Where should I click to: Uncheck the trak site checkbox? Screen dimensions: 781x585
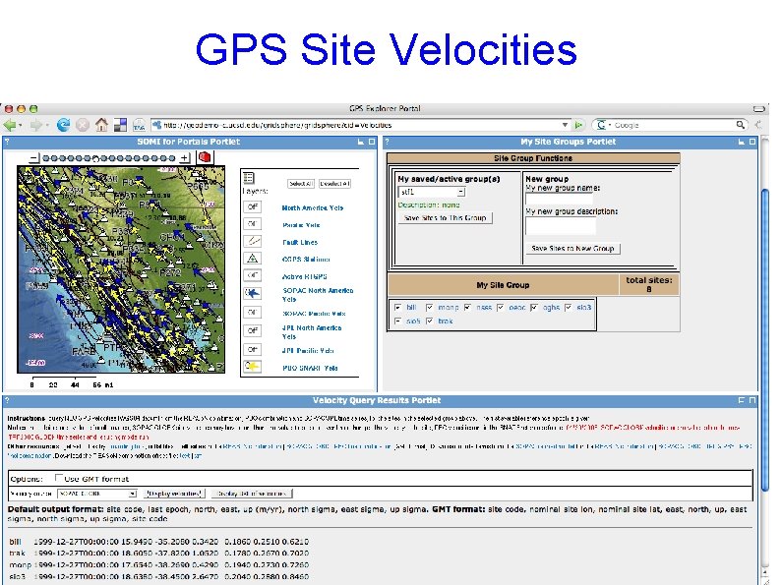coord(429,322)
